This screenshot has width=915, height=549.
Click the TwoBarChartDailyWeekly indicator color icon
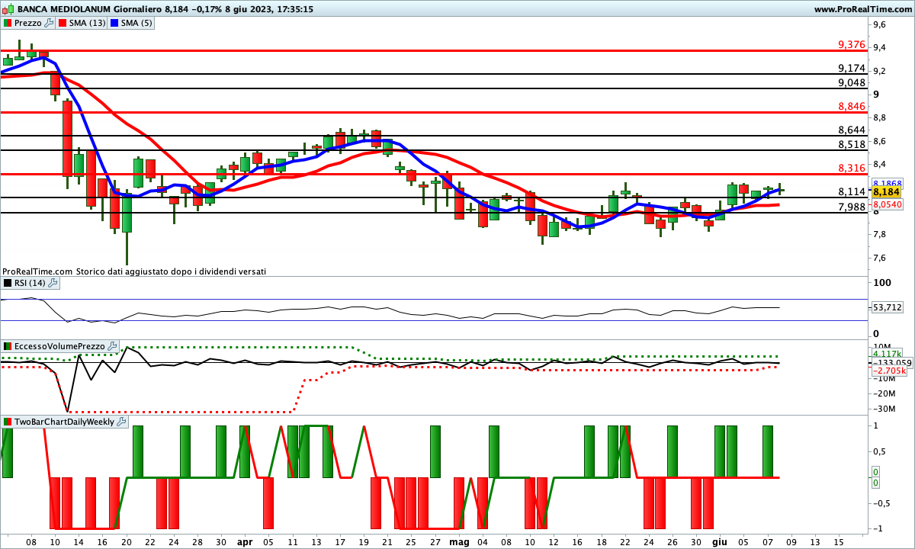(8, 422)
